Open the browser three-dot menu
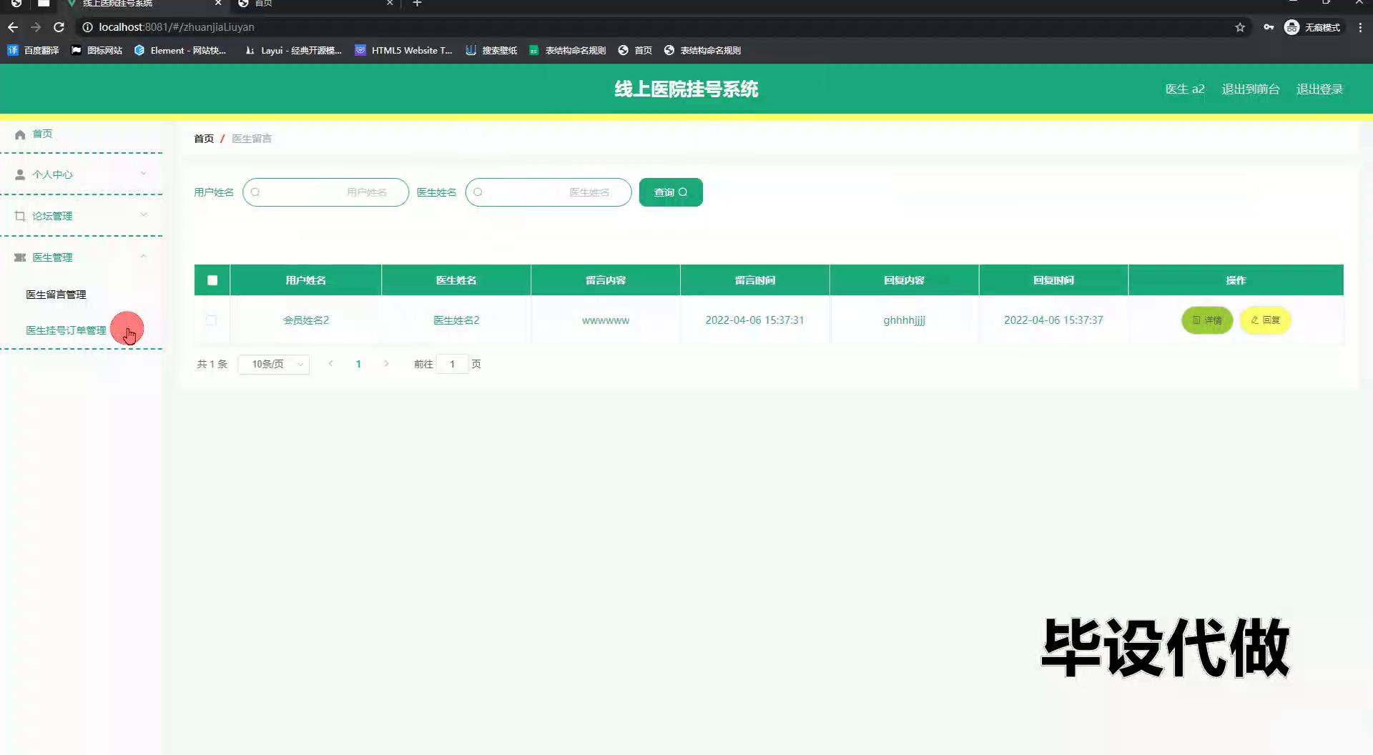This screenshot has width=1373, height=755. pos(1360,27)
